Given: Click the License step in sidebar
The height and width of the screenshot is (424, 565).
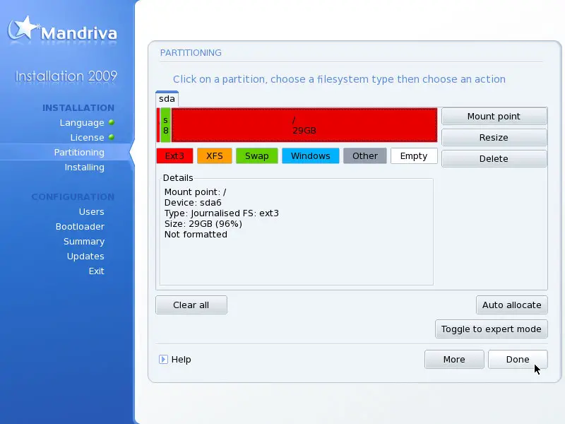Looking at the screenshot, I should point(87,138).
